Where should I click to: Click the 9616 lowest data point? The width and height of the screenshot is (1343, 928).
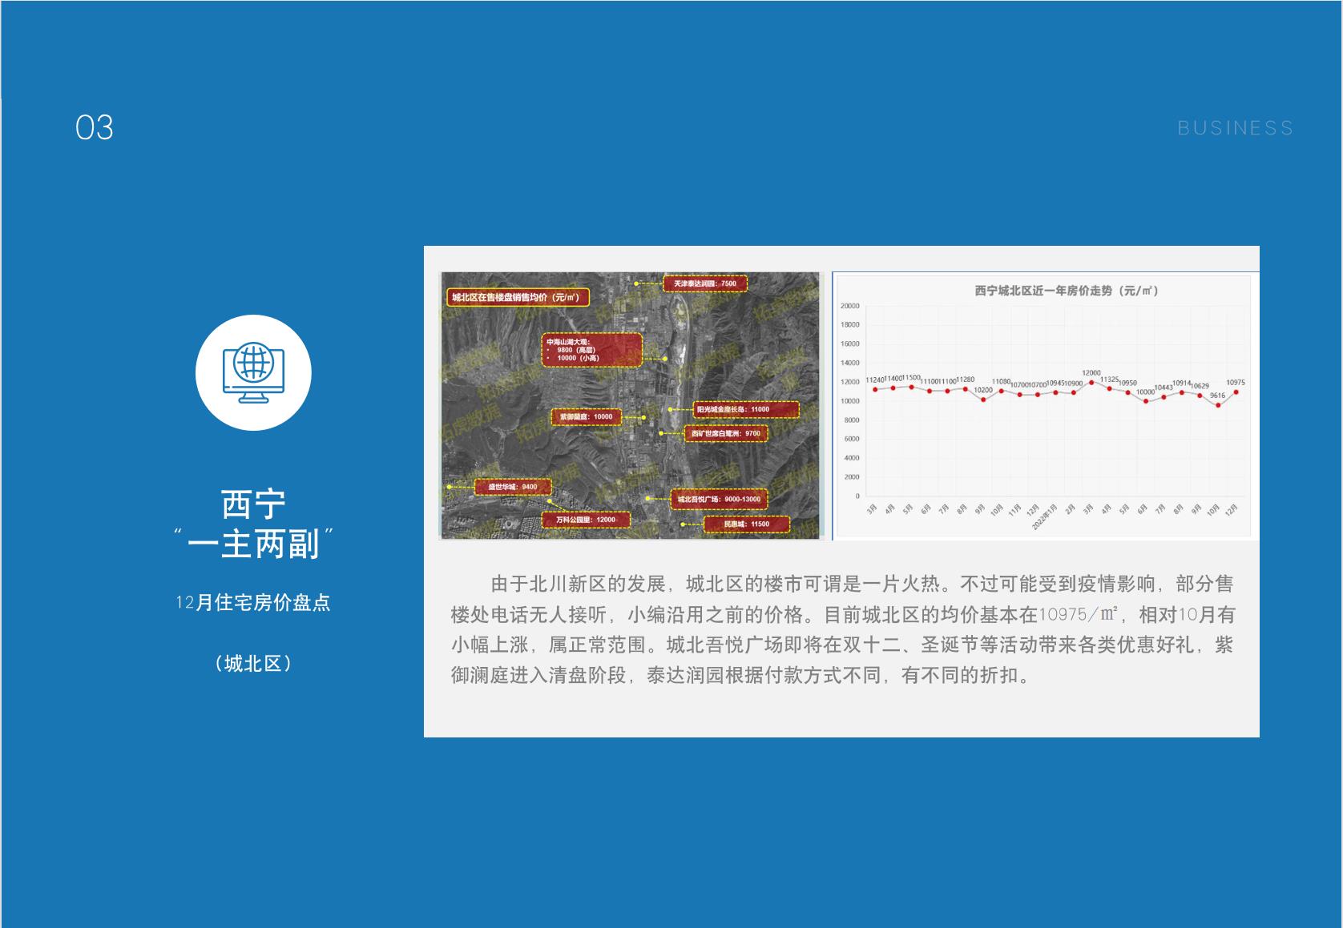coord(1218,405)
